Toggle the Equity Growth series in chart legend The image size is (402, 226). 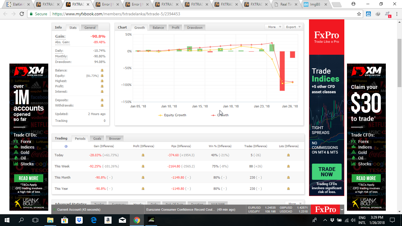[172, 115]
